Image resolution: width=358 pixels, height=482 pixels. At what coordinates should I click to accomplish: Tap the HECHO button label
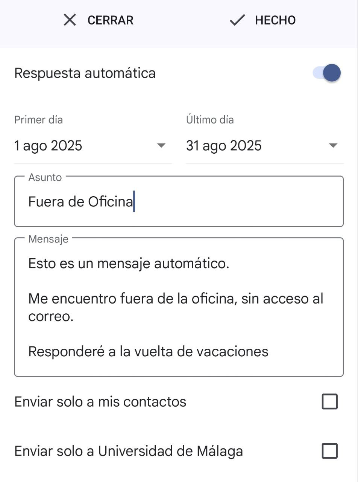click(x=275, y=20)
